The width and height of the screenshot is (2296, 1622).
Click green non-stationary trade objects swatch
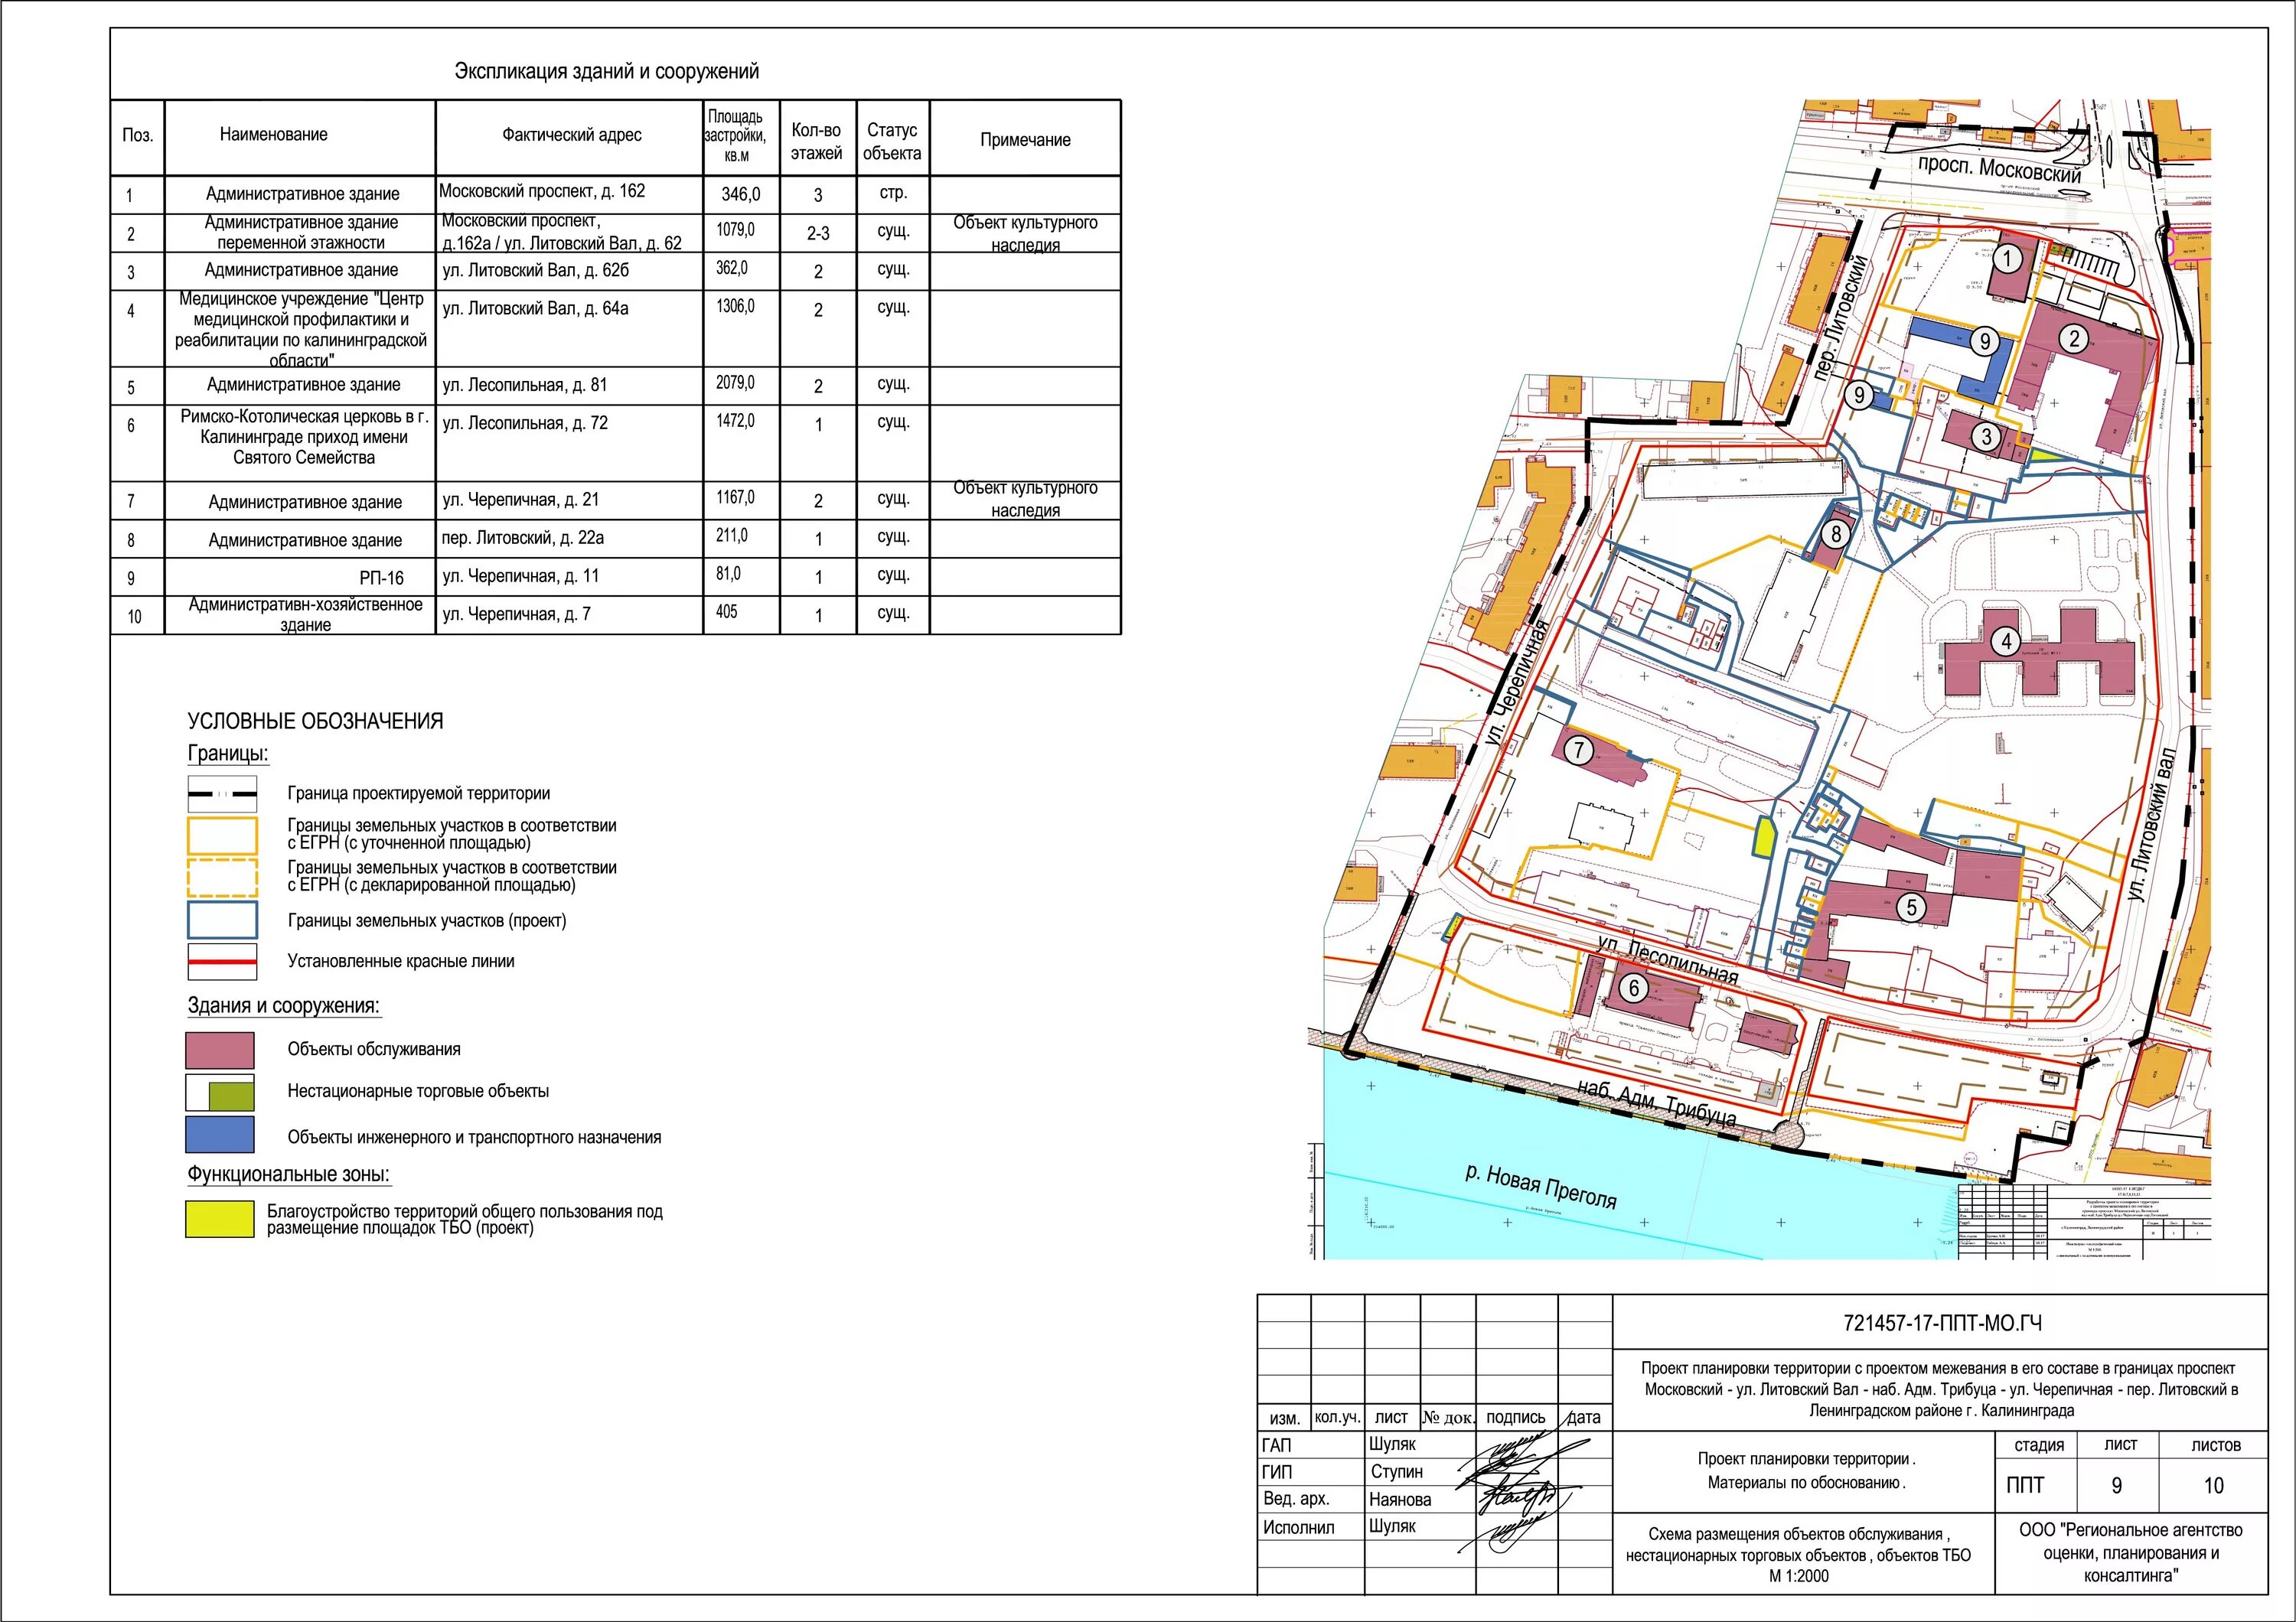(231, 1096)
